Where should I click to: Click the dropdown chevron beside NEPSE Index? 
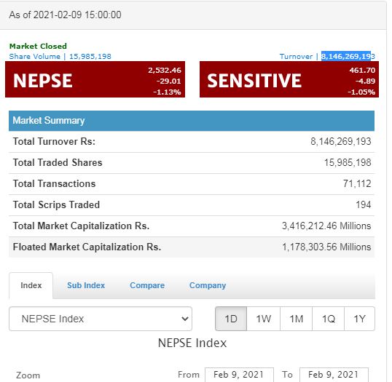[x=185, y=319]
